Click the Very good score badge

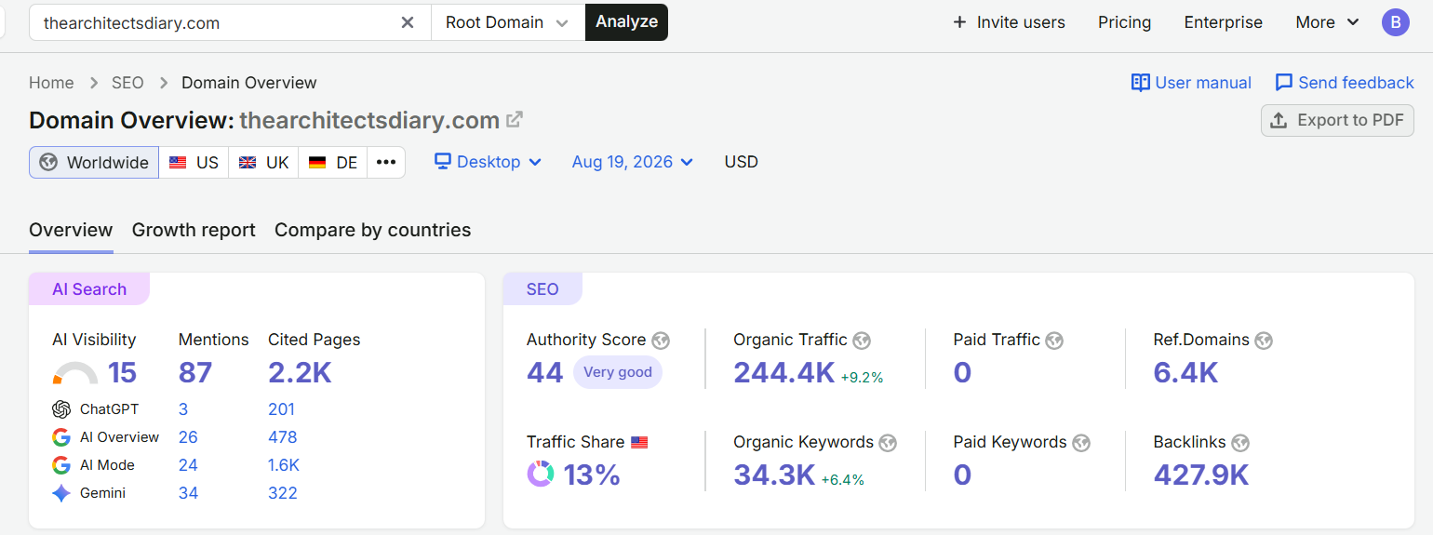pos(618,372)
